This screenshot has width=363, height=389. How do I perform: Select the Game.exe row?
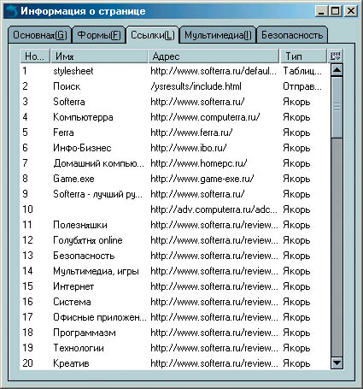pos(175,179)
